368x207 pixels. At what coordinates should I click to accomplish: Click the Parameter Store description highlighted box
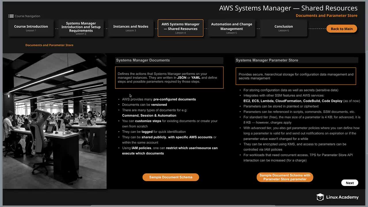click(296, 76)
